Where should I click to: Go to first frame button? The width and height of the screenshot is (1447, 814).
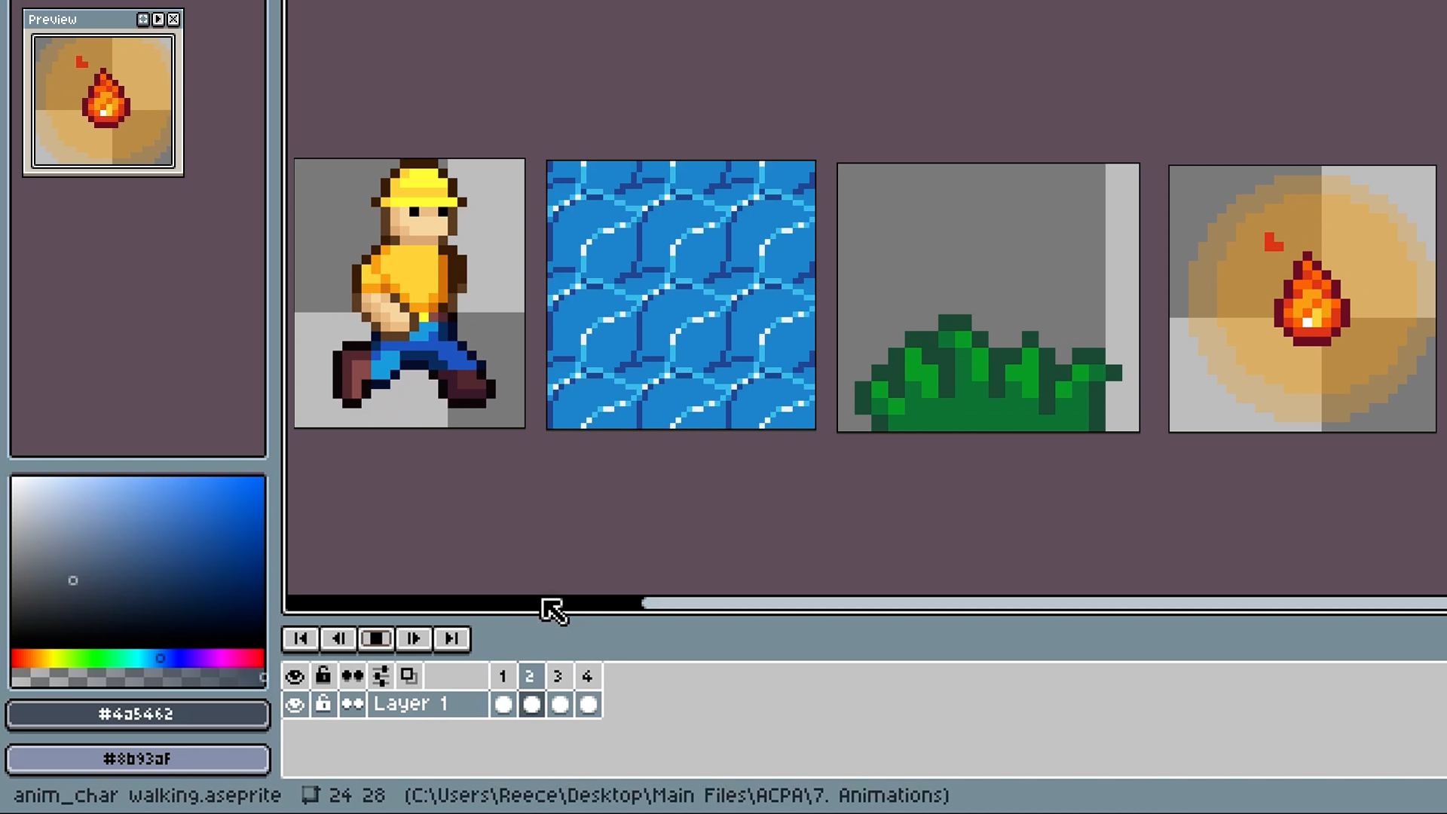click(301, 638)
